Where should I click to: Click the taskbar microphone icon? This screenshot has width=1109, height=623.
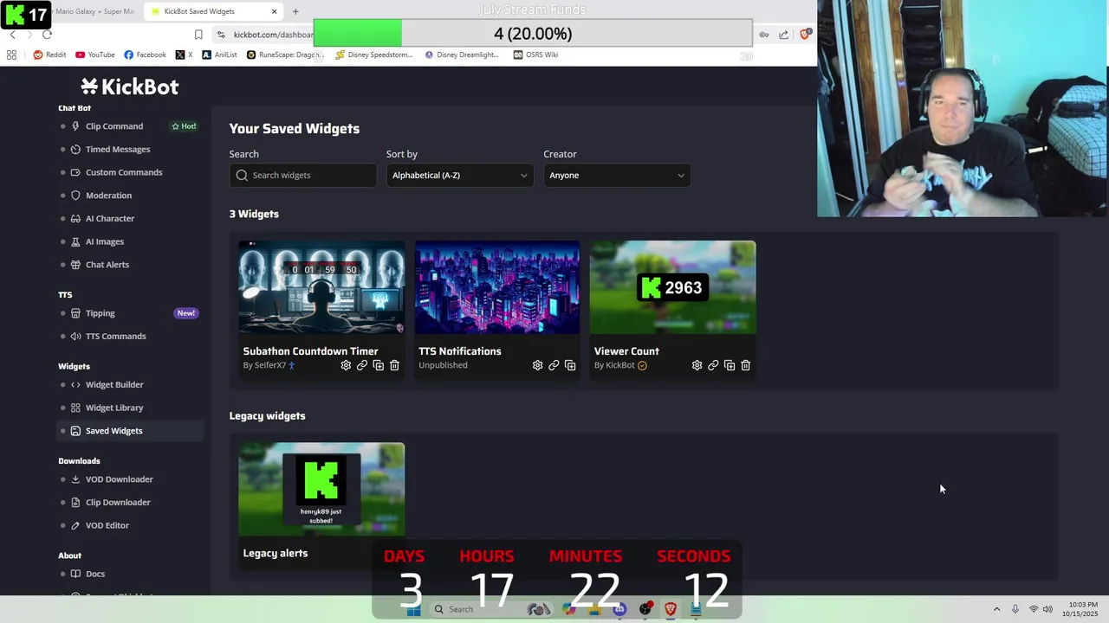click(1015, 609)
